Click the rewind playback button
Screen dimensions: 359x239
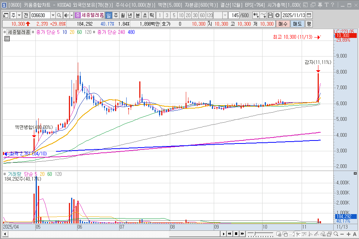(229, 234)
